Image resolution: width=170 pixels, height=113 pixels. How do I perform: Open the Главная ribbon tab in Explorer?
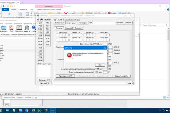coord(13,10)
